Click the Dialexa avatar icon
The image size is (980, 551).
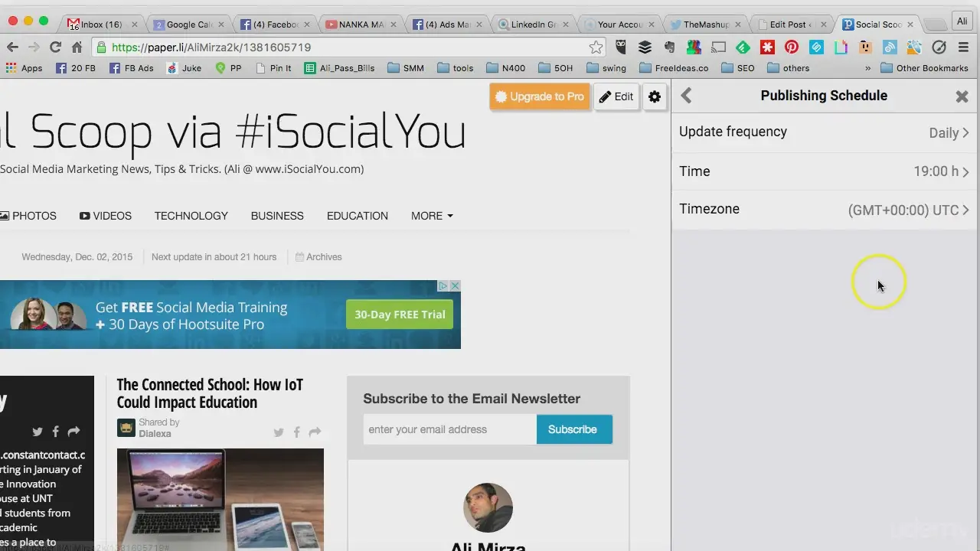coord(126,428)
